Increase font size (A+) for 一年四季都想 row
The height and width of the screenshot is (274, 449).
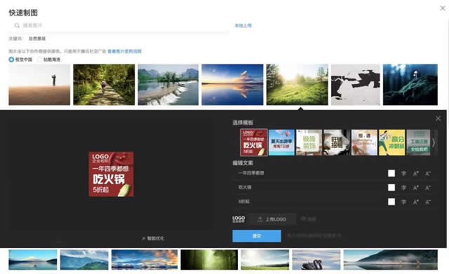416,173
